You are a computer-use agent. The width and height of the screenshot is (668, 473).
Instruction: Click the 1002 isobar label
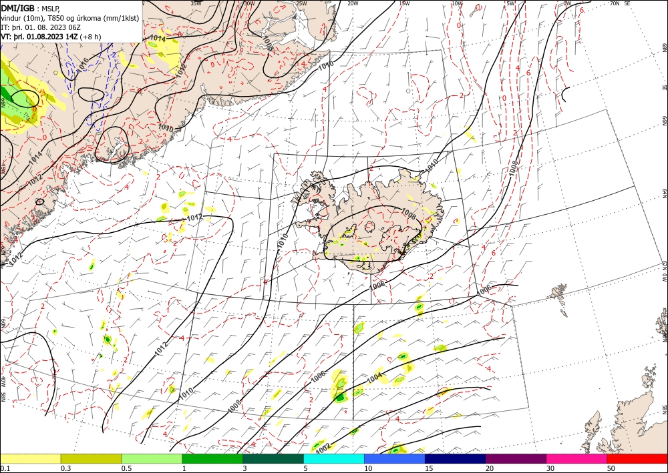[x=323, y=447]
